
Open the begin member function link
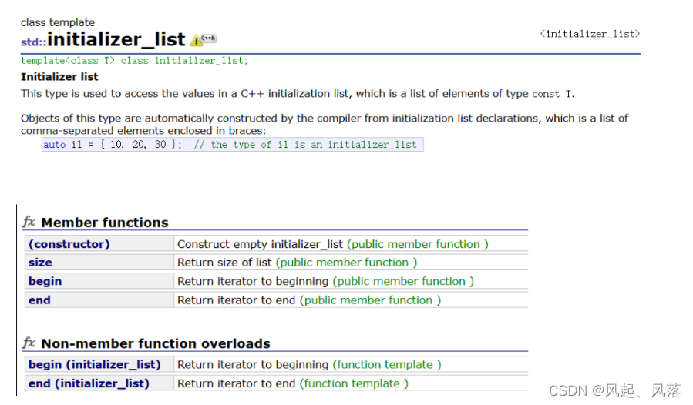click(45, 281)
